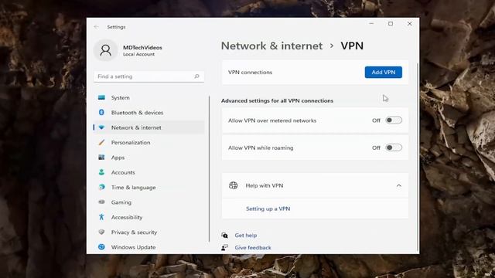Viewport: 495px width, 278px height.
Task: Focus the Find a setting search box
Action: pos(148,76)
